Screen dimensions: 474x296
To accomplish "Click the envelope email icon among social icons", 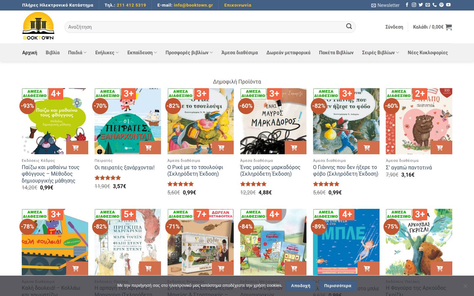I will pyautogui.click(x=428, y=5).
